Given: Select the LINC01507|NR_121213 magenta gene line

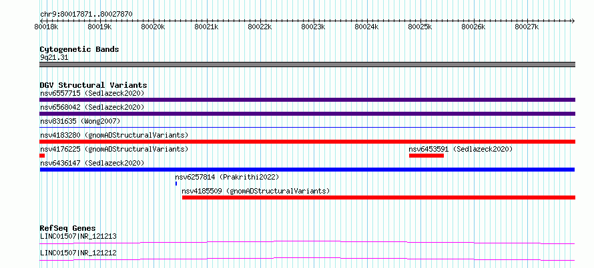Looking at the screenshot, I should pos(307,242).
